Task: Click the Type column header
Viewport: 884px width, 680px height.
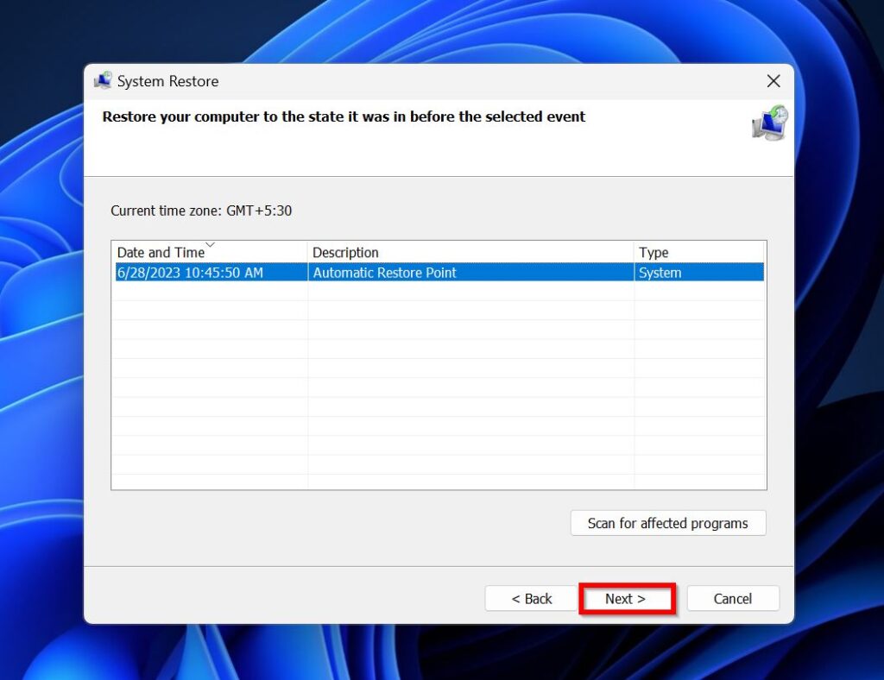Action: 653,252
